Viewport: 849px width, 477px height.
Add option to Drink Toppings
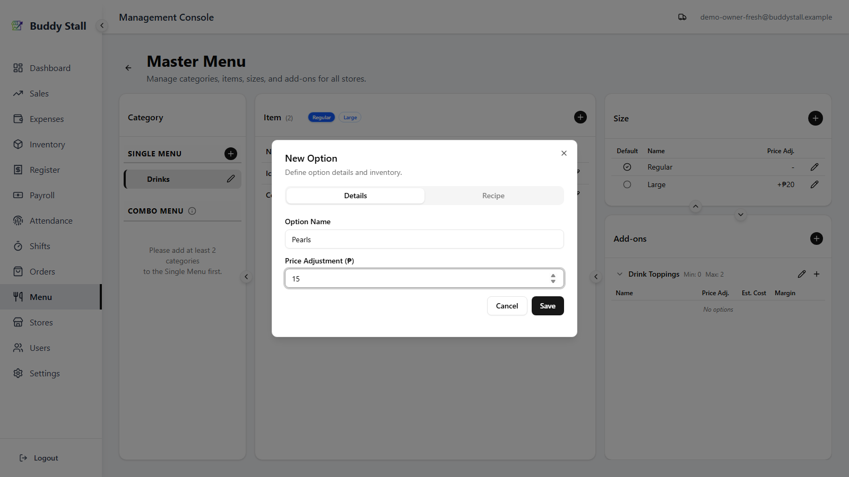point(817,274)
